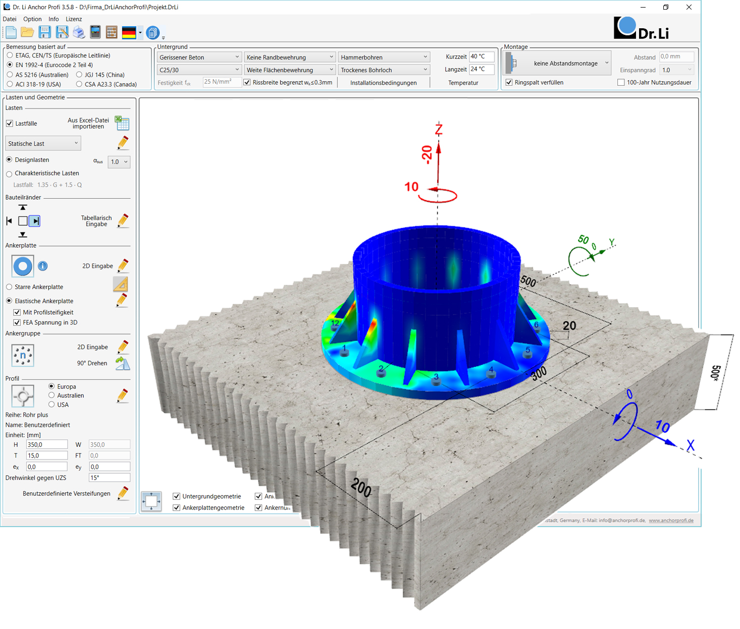The image size is (740, 629).
Task: Toggle FEA Spannung in 3D checkbox
Action: [17, 323]
